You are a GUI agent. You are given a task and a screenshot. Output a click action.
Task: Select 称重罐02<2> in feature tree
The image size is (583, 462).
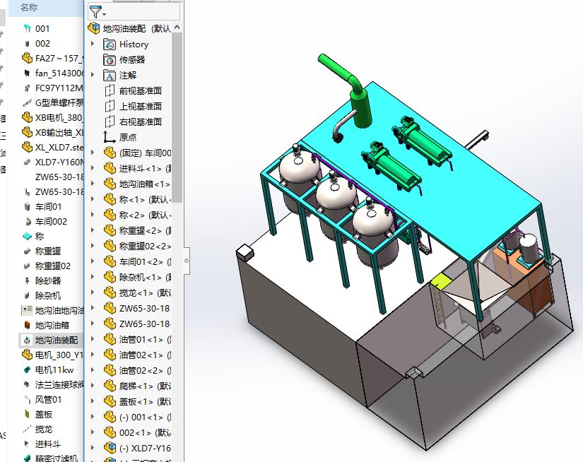(x=146, y=246)
